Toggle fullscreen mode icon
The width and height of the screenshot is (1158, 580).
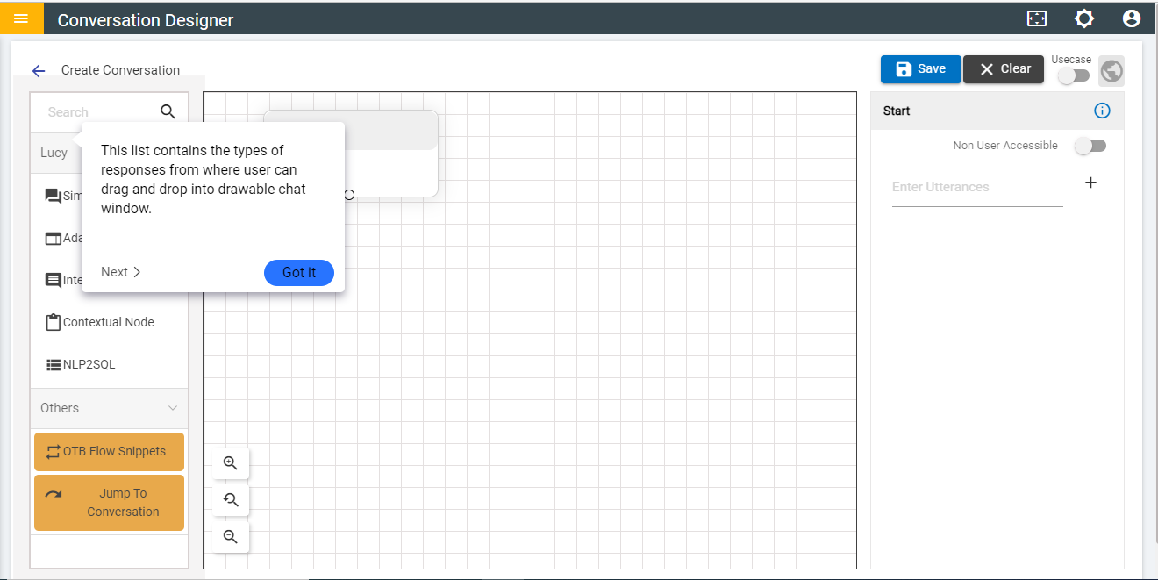1037,18
